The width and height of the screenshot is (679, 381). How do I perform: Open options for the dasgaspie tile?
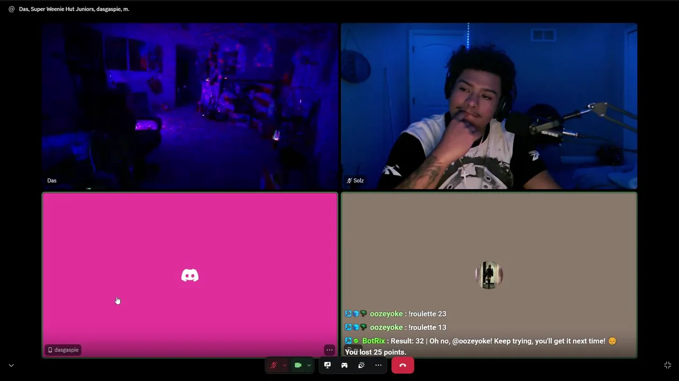(329, 350)
